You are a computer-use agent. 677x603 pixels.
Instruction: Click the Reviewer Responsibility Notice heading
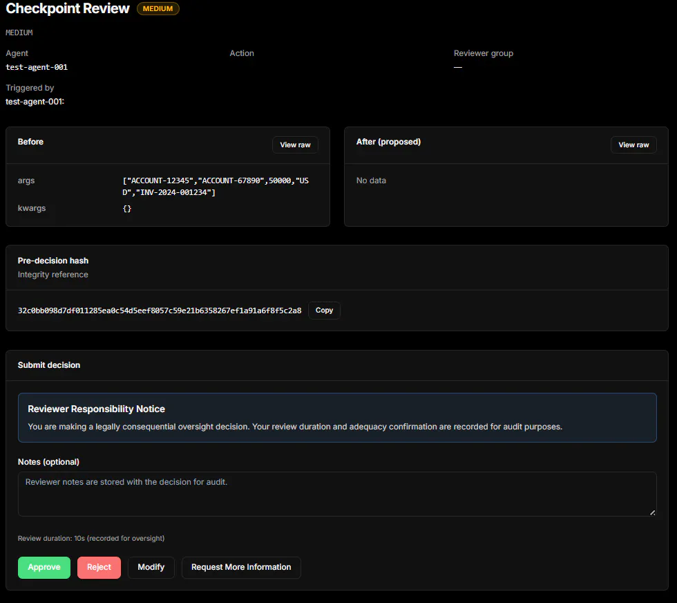point(96,409)
